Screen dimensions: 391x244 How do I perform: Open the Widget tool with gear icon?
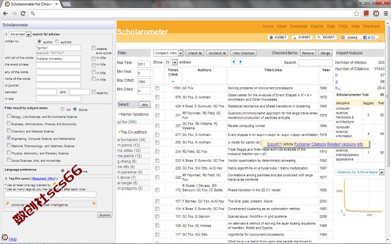coord(278,37)
